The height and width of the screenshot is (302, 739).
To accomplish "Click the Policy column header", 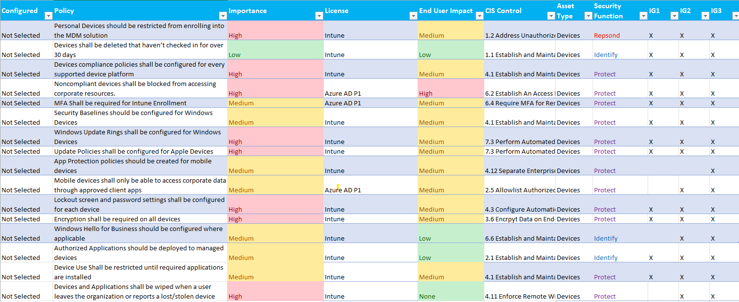I will 63,10.
